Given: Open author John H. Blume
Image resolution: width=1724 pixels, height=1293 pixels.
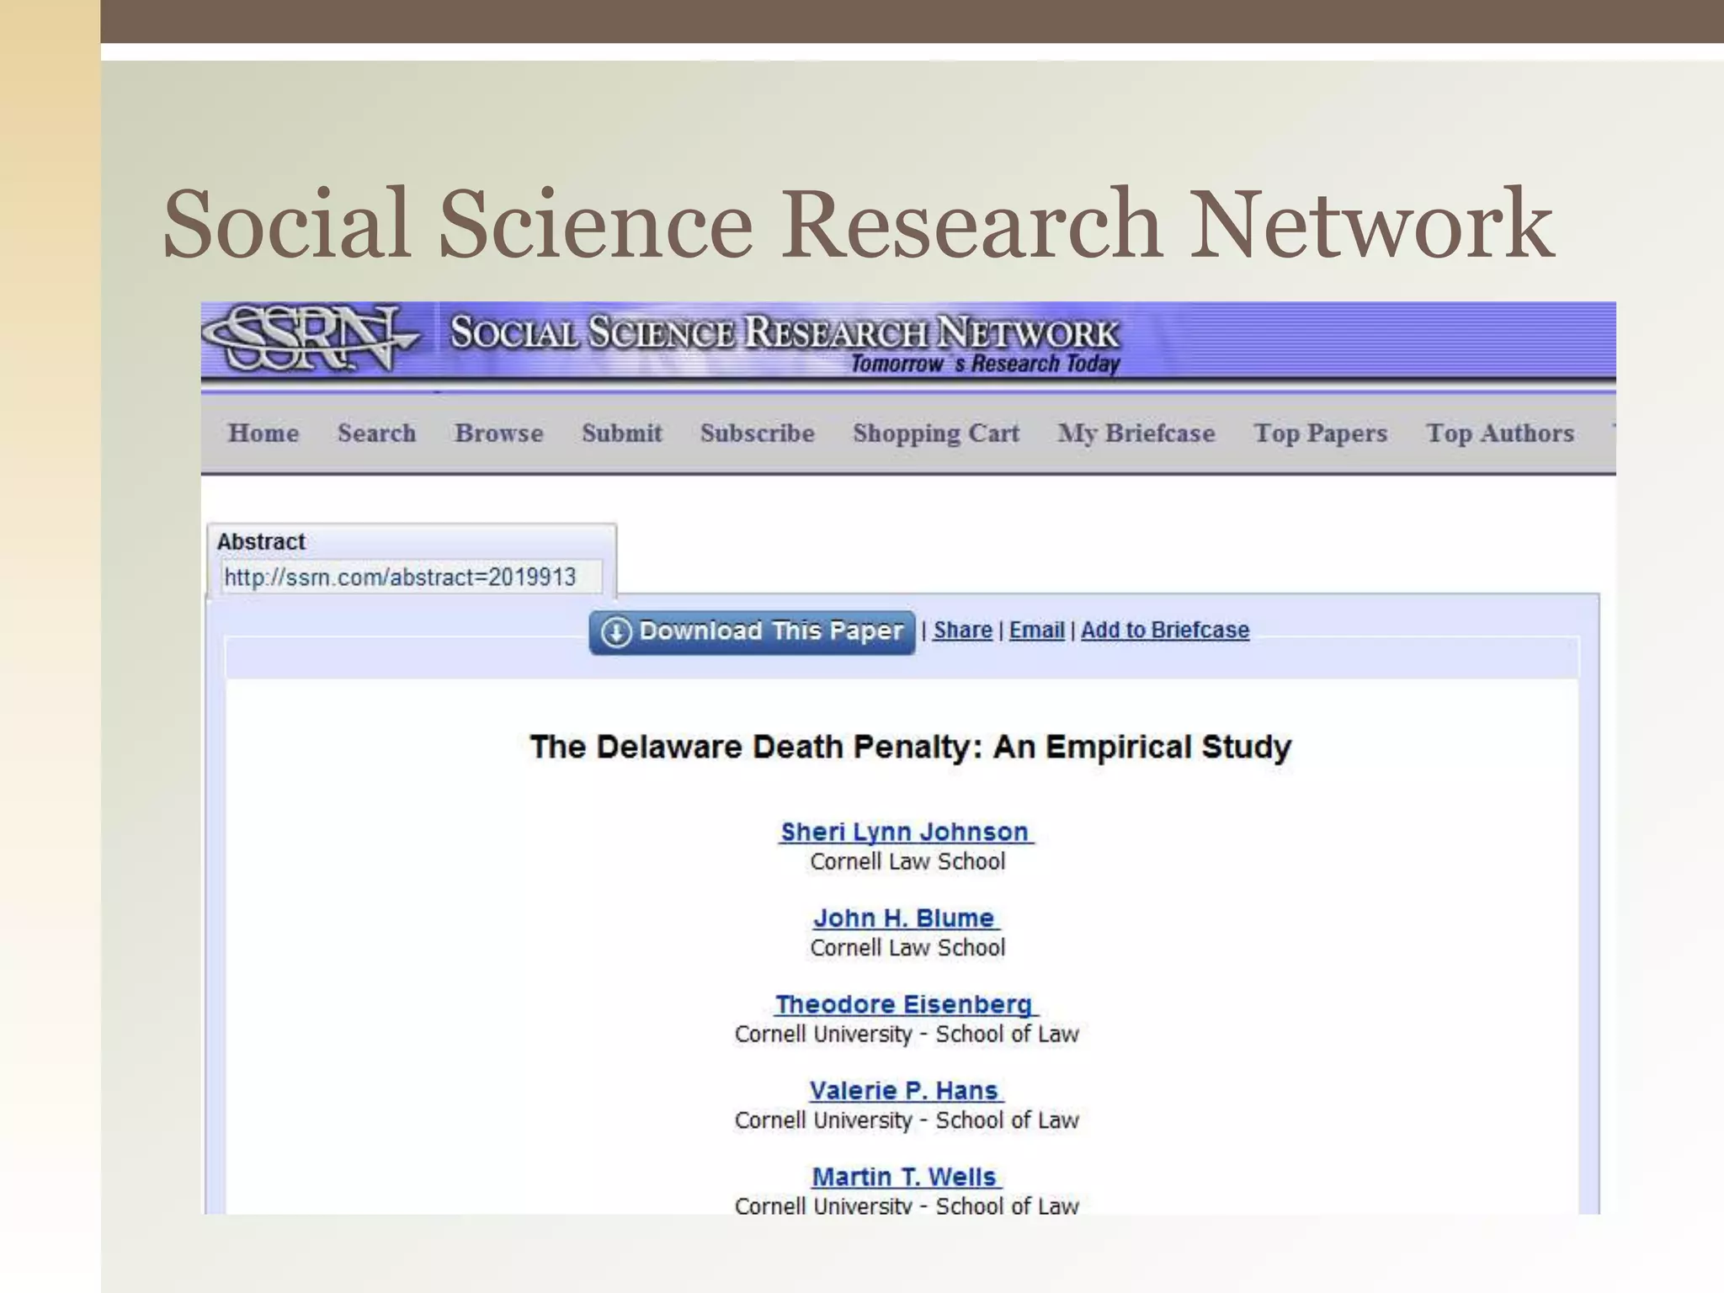Looking at the screenshot, I should point(906,918).
